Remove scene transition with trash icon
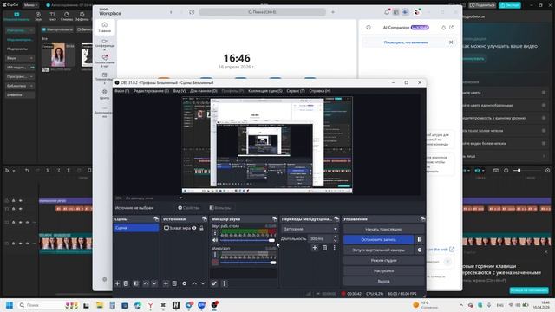 click(x=324, y=248)
